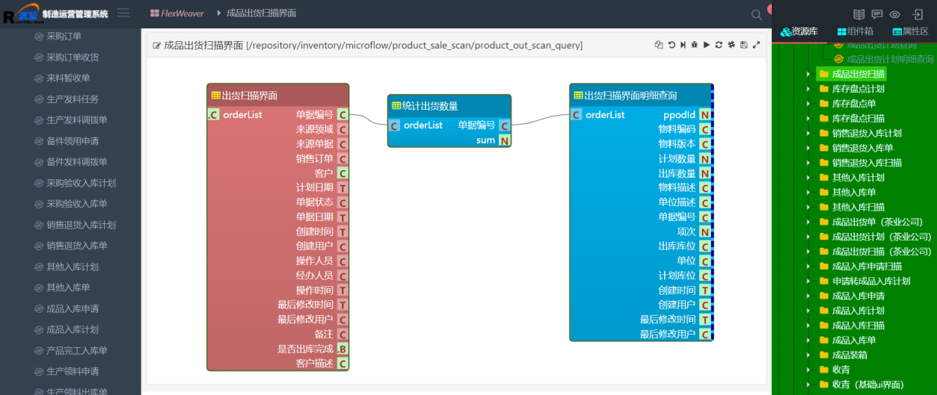Image resolution: width=937 pixels, height=395 pixels.
Task: Toggle the eye preview icon in header
Action: (x=894, y=14)
